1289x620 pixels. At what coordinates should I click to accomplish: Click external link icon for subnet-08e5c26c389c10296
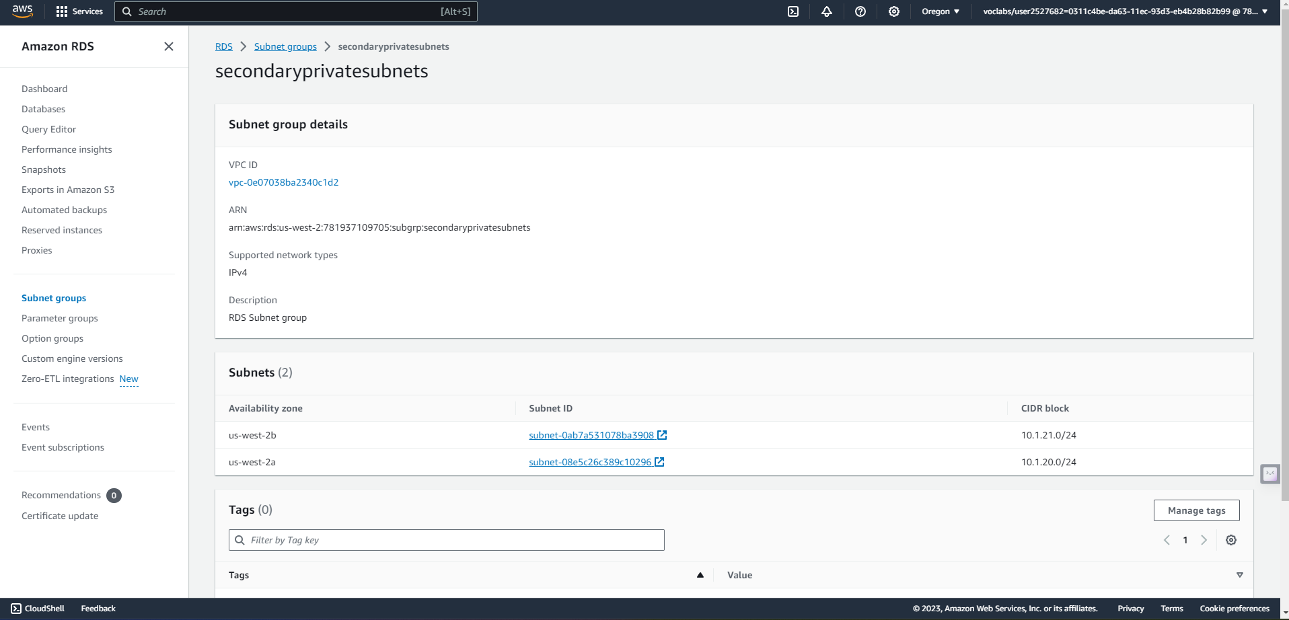pos(659,462)
